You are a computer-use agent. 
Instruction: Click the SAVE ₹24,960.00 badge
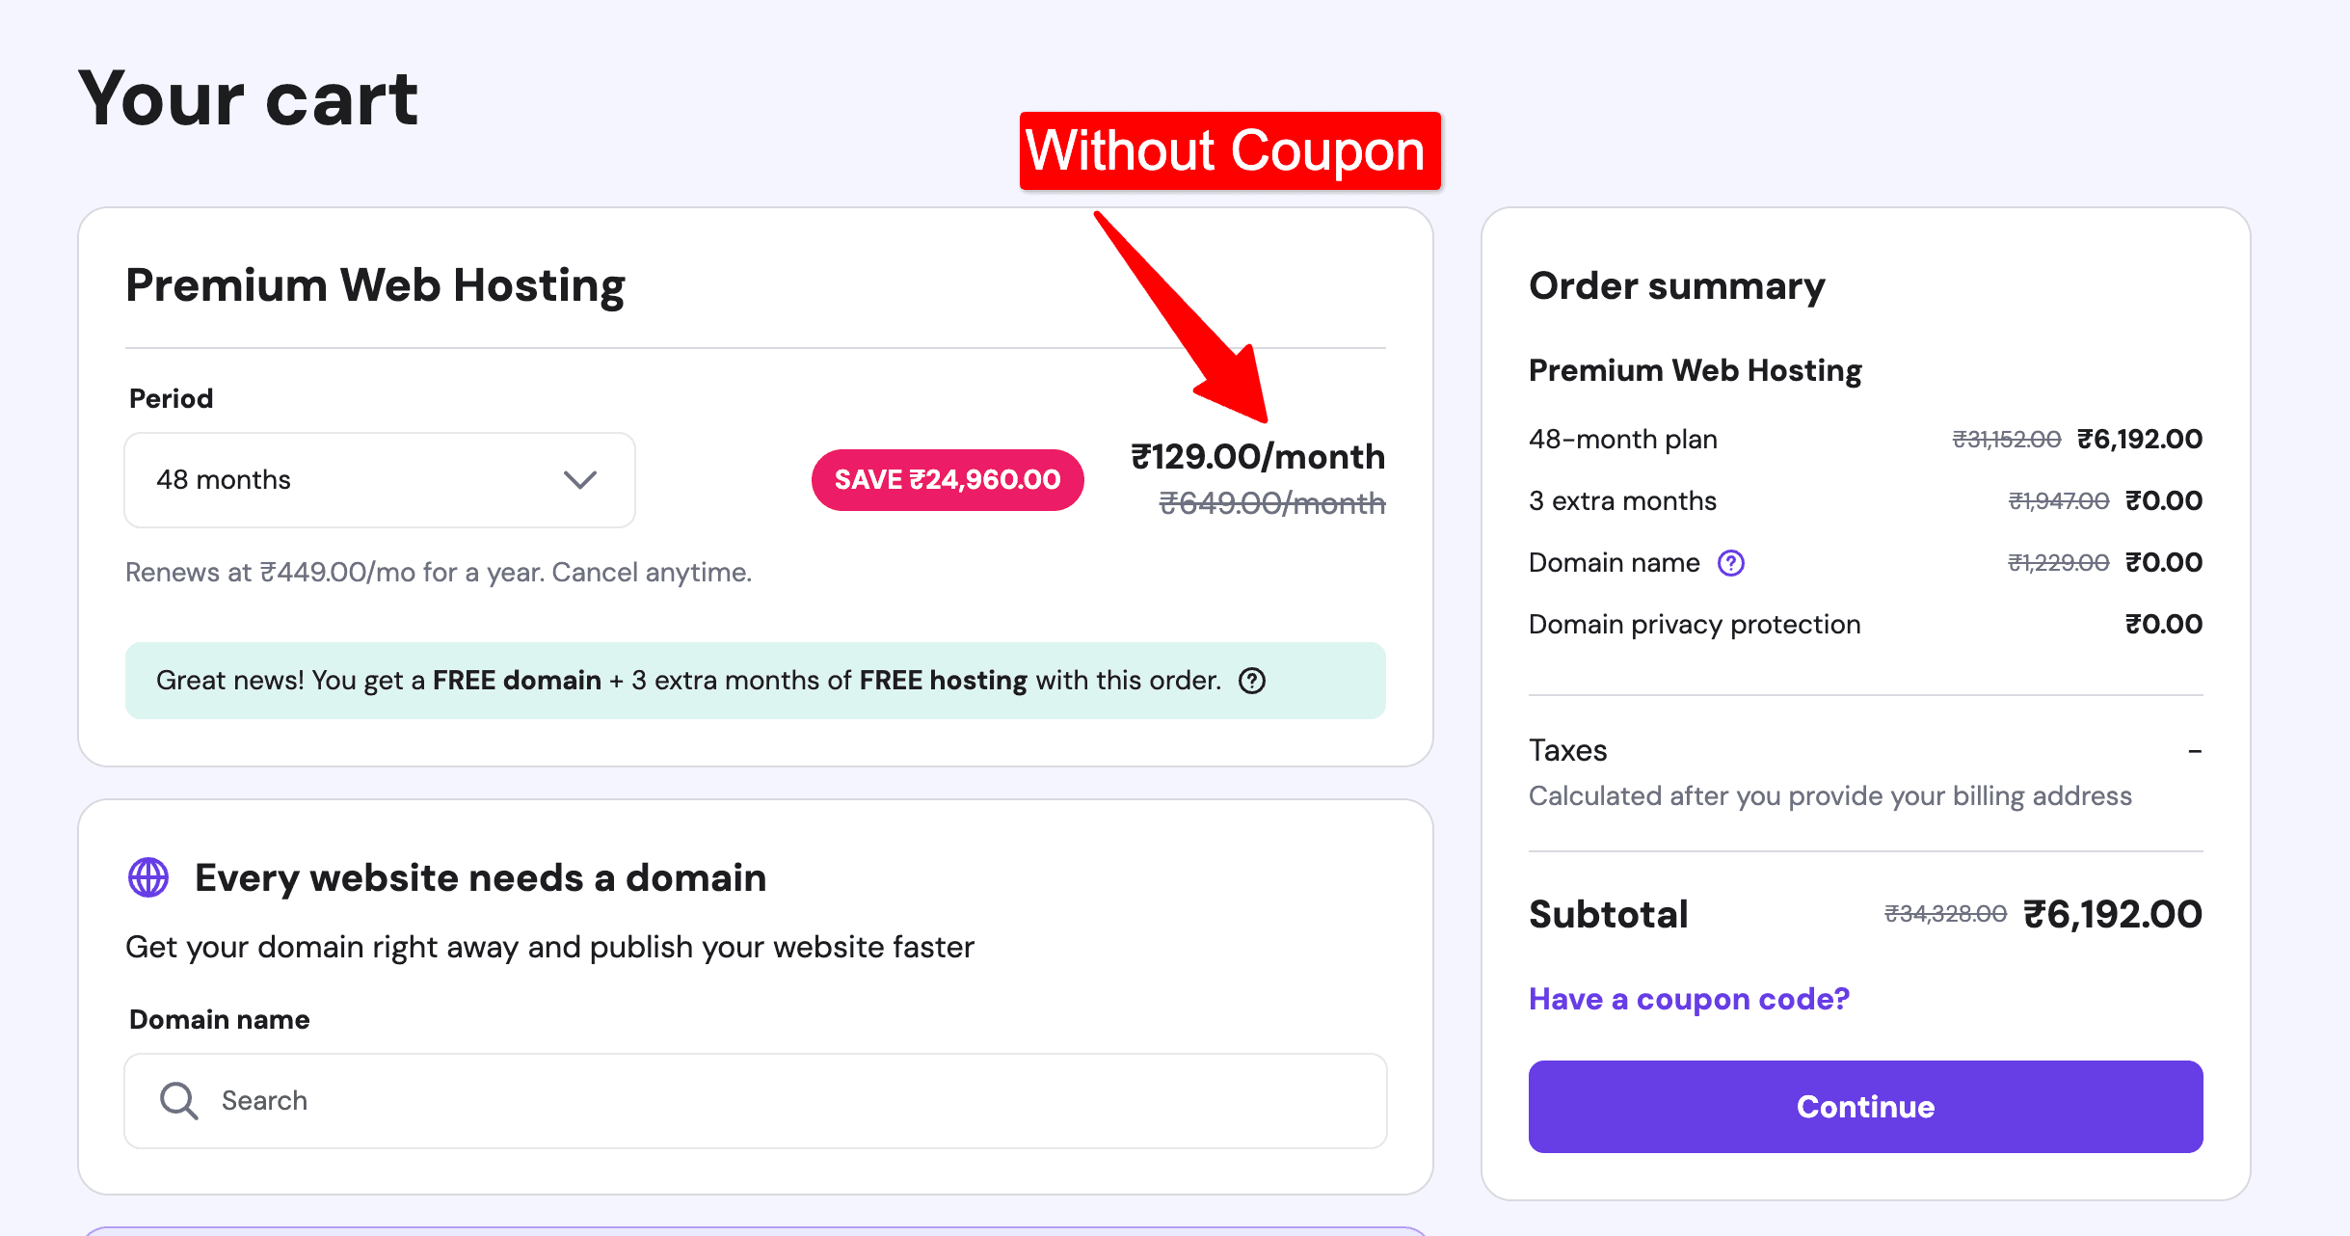point(947,479)
